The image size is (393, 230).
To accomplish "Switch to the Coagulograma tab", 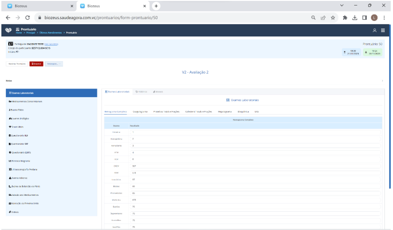I will click(140, 111).
